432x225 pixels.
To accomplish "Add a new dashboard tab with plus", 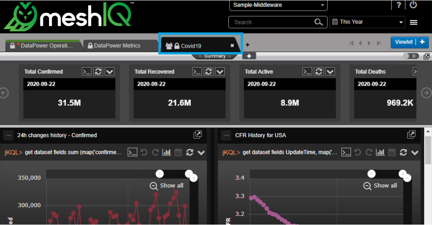I will [x=247, y=45].
